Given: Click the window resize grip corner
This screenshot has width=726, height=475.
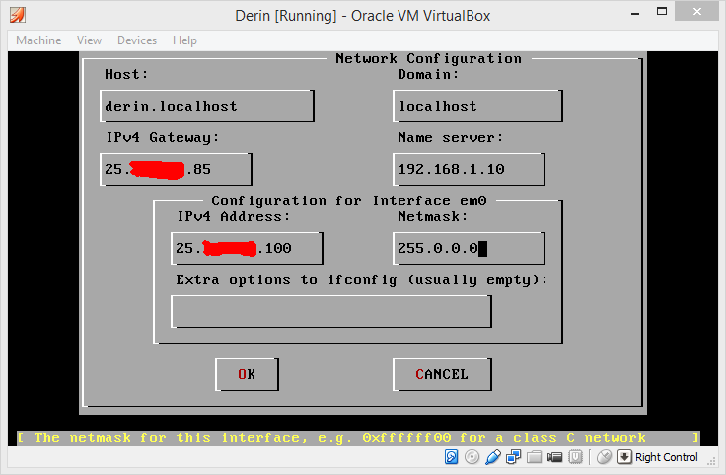Looking at the screenshot, I should click(711, 460).
